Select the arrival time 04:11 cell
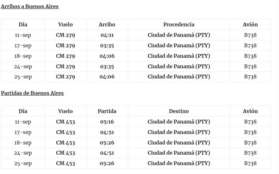Screen dimensions: 279x174 coord(107,35)
